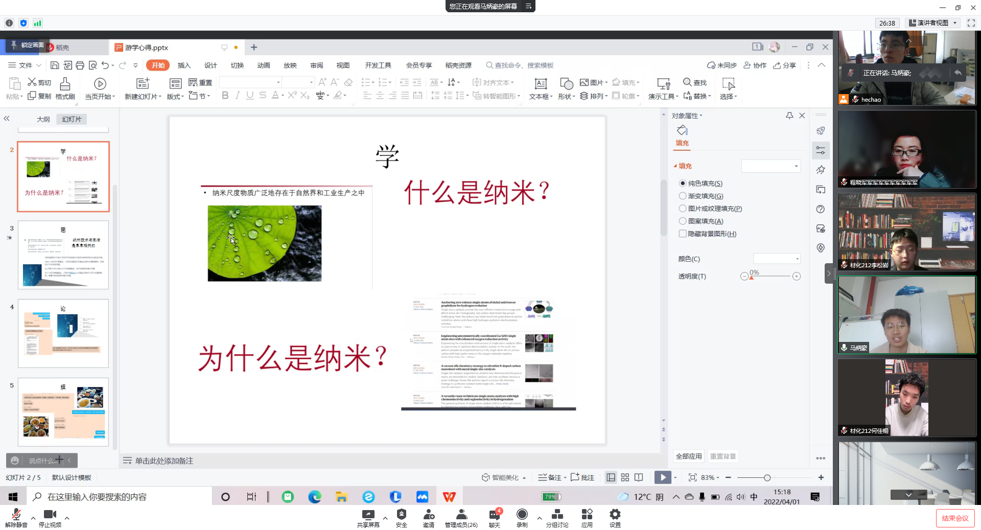Click the Apply to All (全部应用) button
The width and height of the screenshot is (981, 530).
(688, 456)
